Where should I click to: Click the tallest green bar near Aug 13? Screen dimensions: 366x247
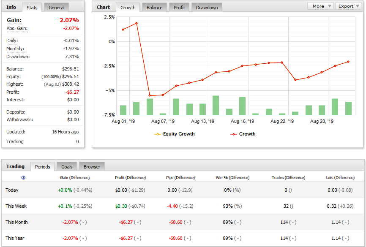216,105
